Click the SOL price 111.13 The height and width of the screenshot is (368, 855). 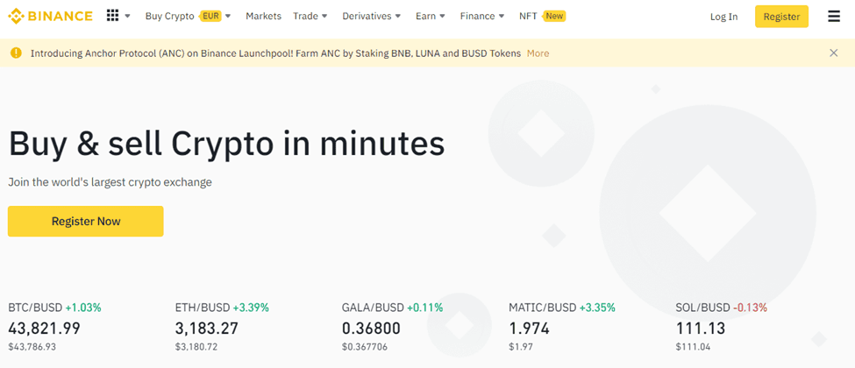pos(701,329)
